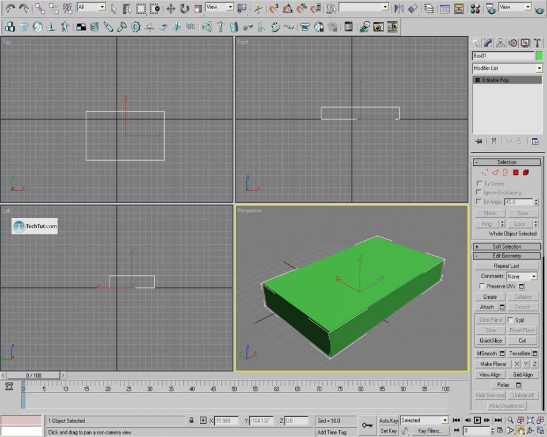The height and width of the screenshot is (437, 547).
Task: Click the 0 / 100 time slider
Action: (33, 375)
